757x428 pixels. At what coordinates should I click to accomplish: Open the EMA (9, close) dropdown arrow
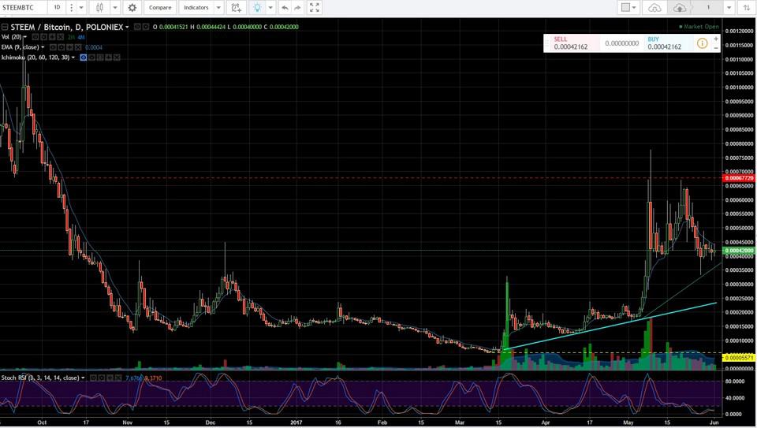43,47
